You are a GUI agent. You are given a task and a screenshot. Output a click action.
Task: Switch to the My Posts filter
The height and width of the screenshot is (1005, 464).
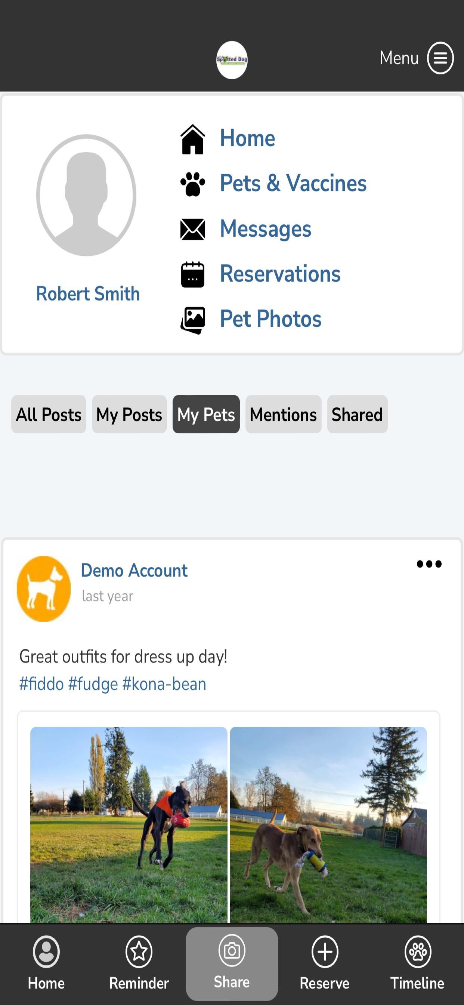(x=130, y=414)
